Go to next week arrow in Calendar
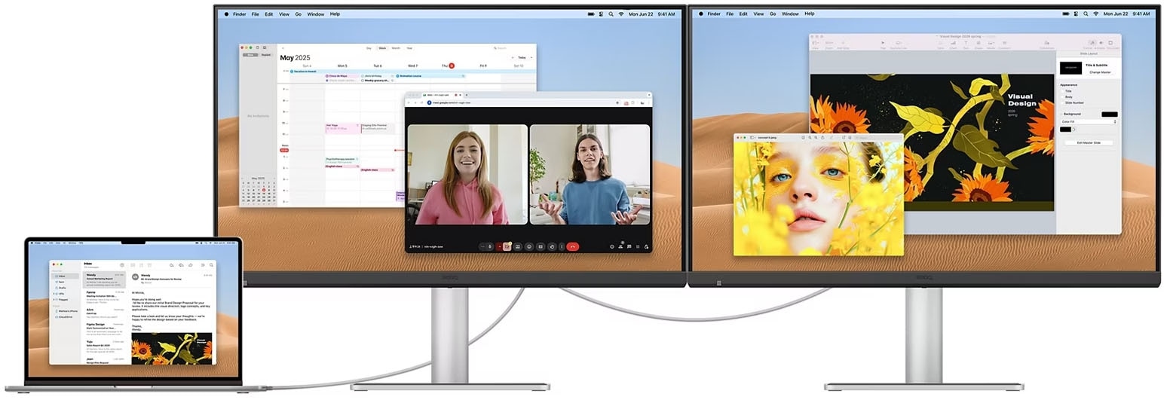Viewport: 1167px width, 400px height. click(x=531, y=57)
